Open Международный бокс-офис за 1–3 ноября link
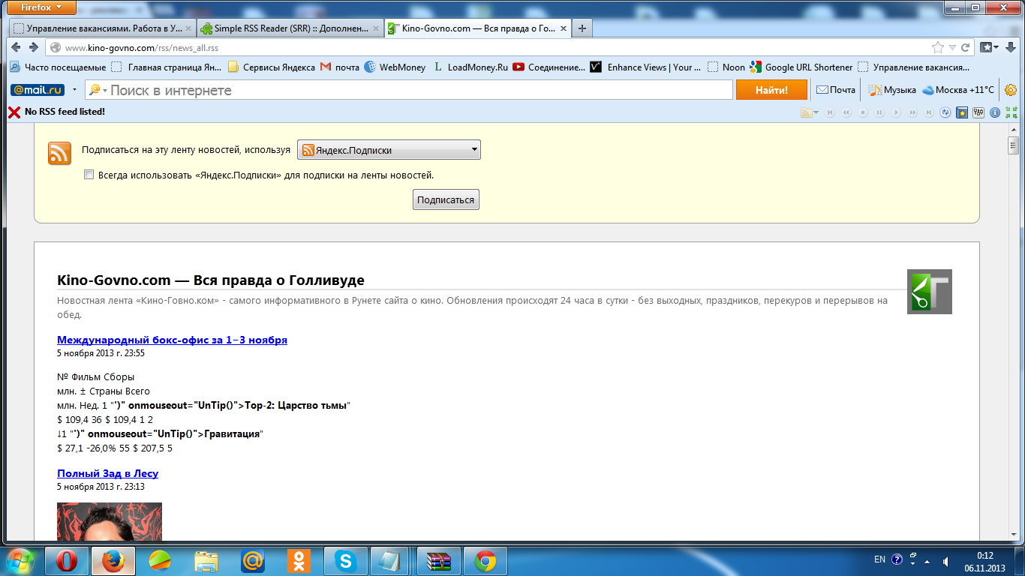Screen dimensions: 1025x576 point(172,340)
